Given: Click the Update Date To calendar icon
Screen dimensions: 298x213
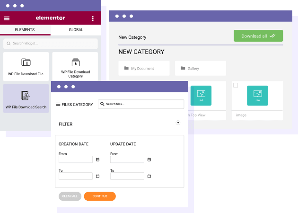Looking at the screenshot, I should coord(149,176).
